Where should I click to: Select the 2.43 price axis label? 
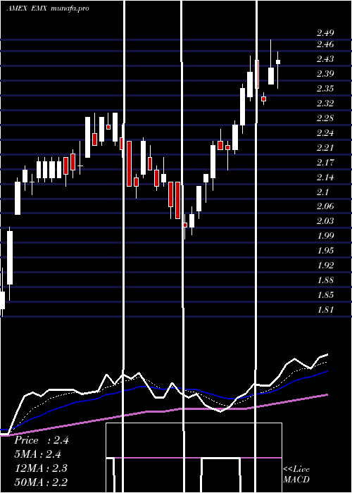click(x=325, y=59)
